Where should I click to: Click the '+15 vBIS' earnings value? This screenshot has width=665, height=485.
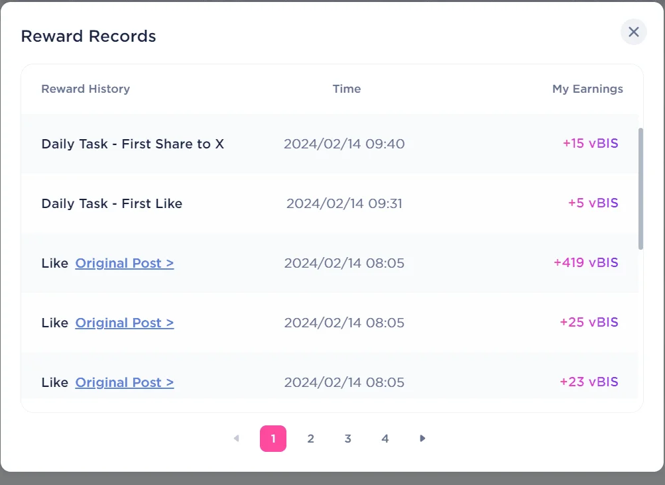point(590,143)
